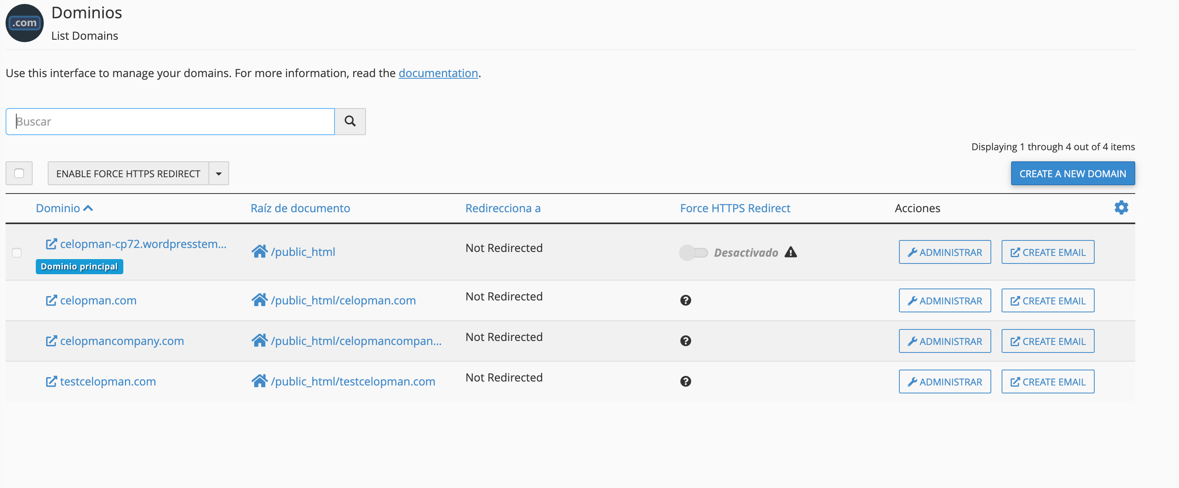
Task: Click the search magnifier button
Action: coord(350,121)
